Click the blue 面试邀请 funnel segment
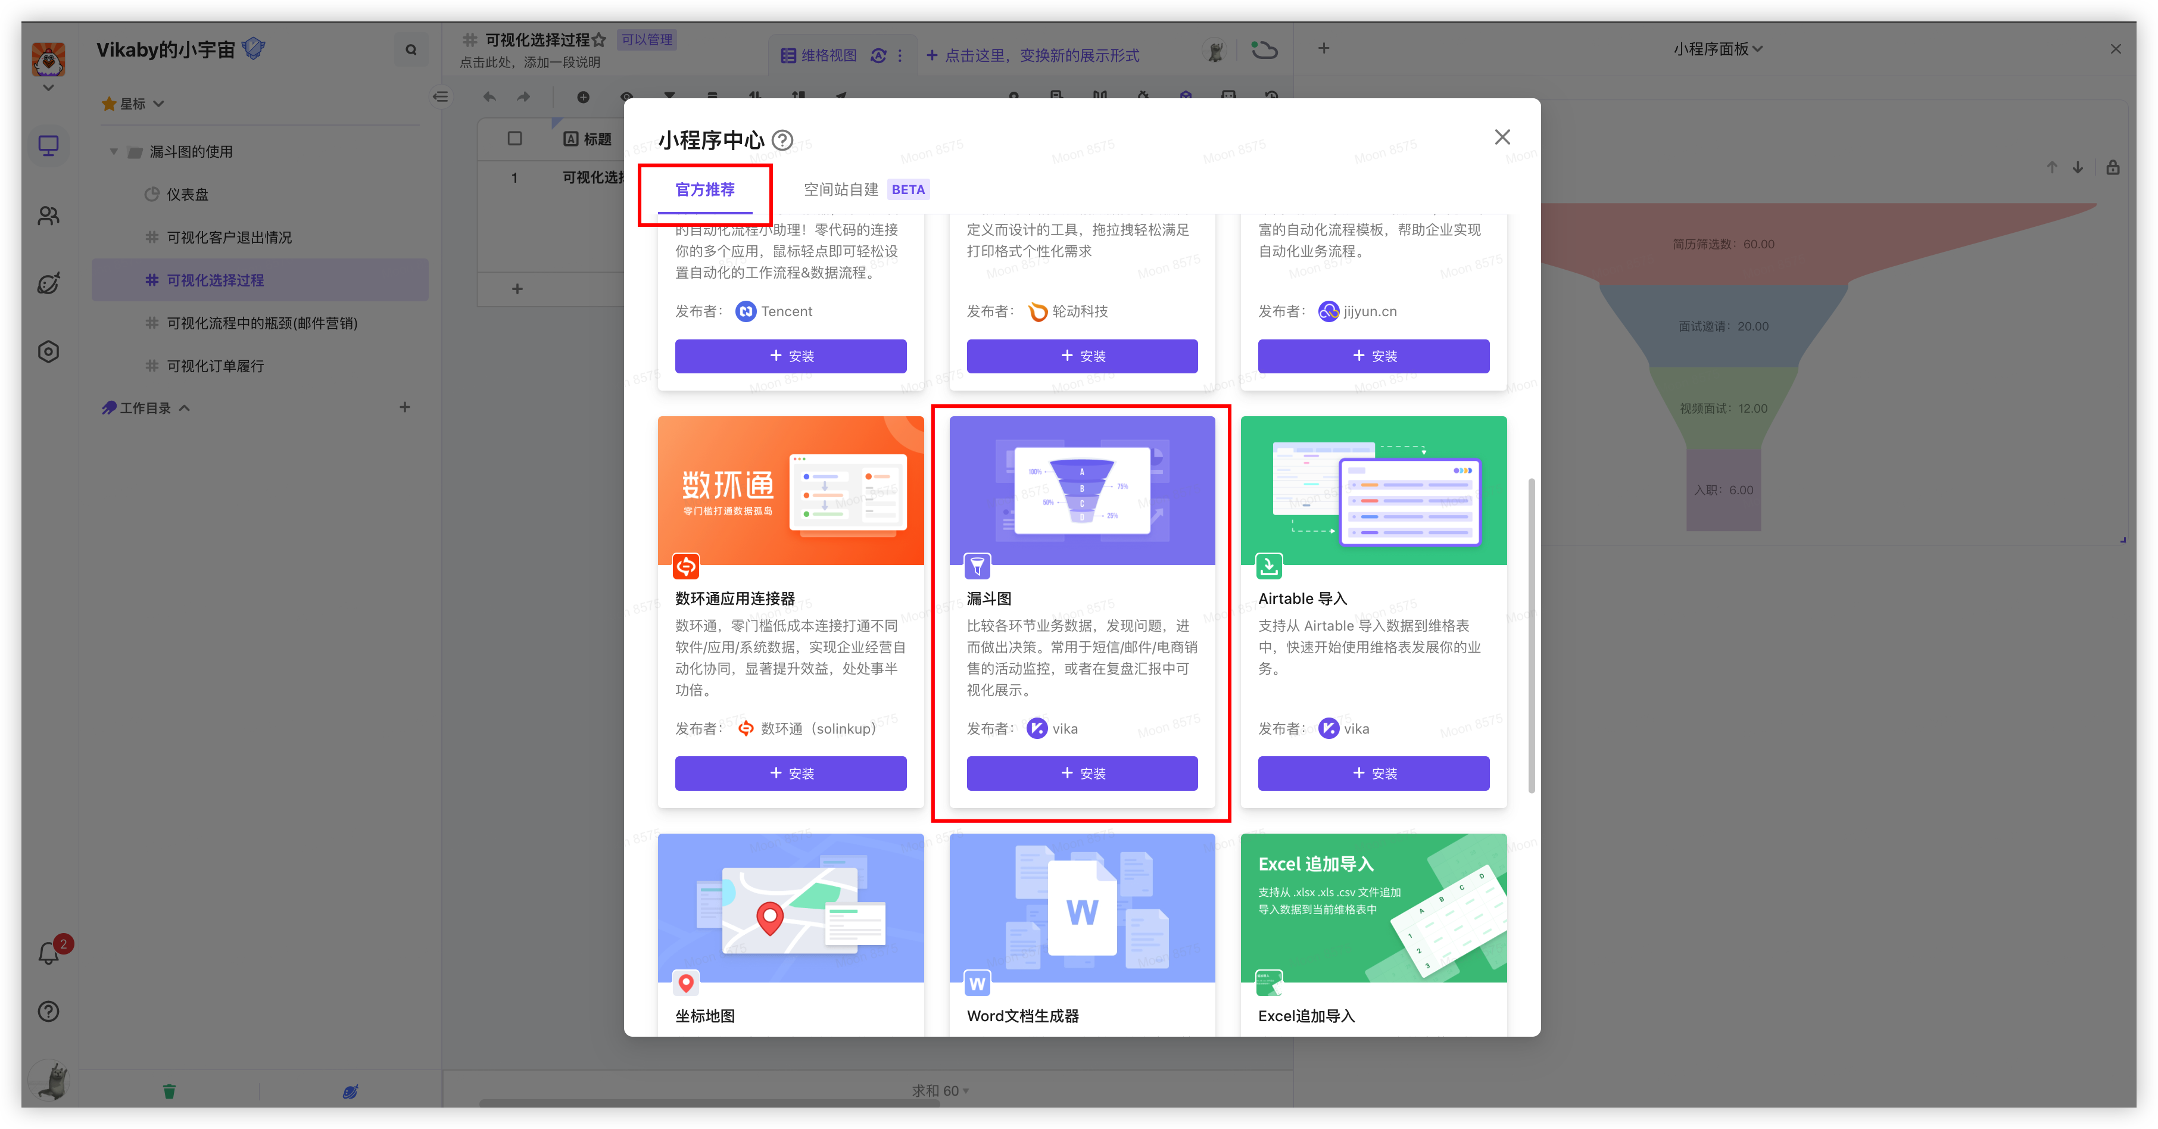Screen dimensions: 2158x1129 1723,326
